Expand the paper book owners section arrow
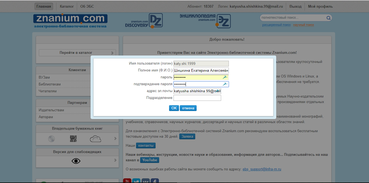The image size is (369, 183). [115, 139]
